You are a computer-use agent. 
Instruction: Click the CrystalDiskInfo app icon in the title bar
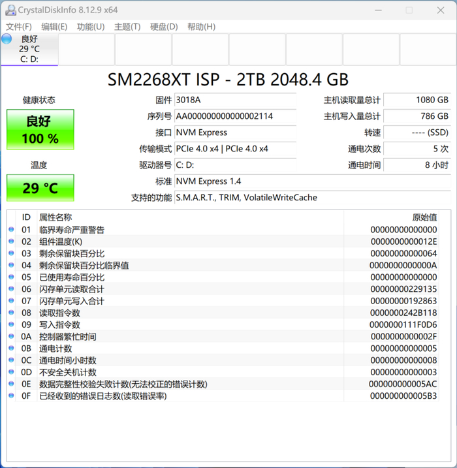(x=10, y=10)
